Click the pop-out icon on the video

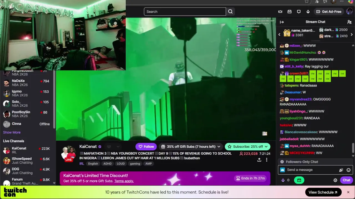(265, 133)
